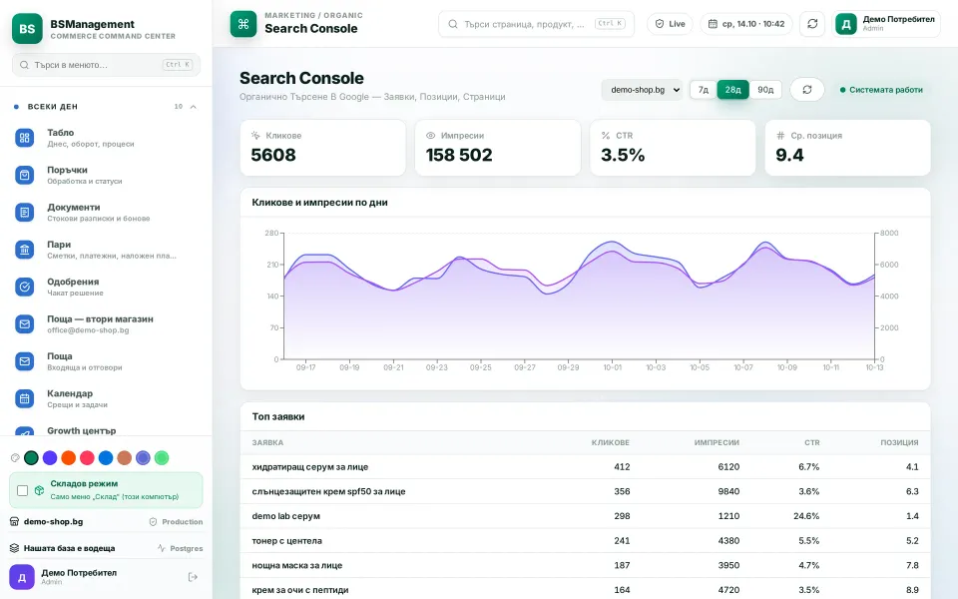Click the Нашата база е водеща label
Image resolution: width=958 pixels, height=599 pixels.
point(69,548)
